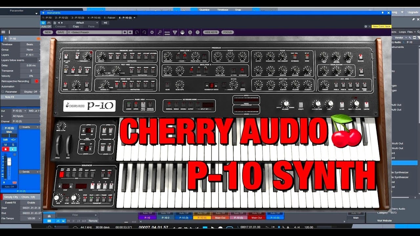
Task: Click the sidechain routing icon on plugin header
Action: pos(105,23)
